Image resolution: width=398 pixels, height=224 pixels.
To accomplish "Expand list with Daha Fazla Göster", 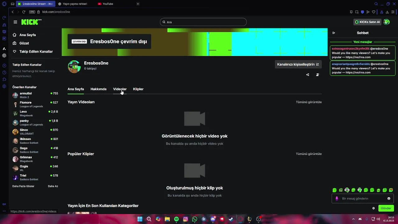I will click(x=23, y=186).
